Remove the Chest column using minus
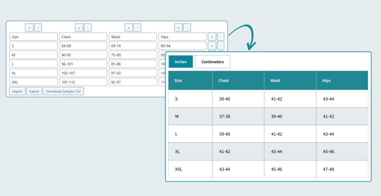 coord(88,28)
